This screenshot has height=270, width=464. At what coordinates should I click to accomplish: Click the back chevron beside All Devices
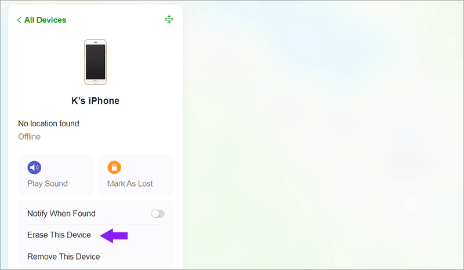coord(19,20)
